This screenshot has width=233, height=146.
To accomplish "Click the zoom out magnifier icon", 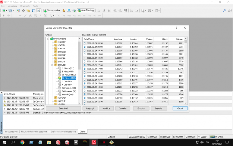I will (x=120, y=10).
